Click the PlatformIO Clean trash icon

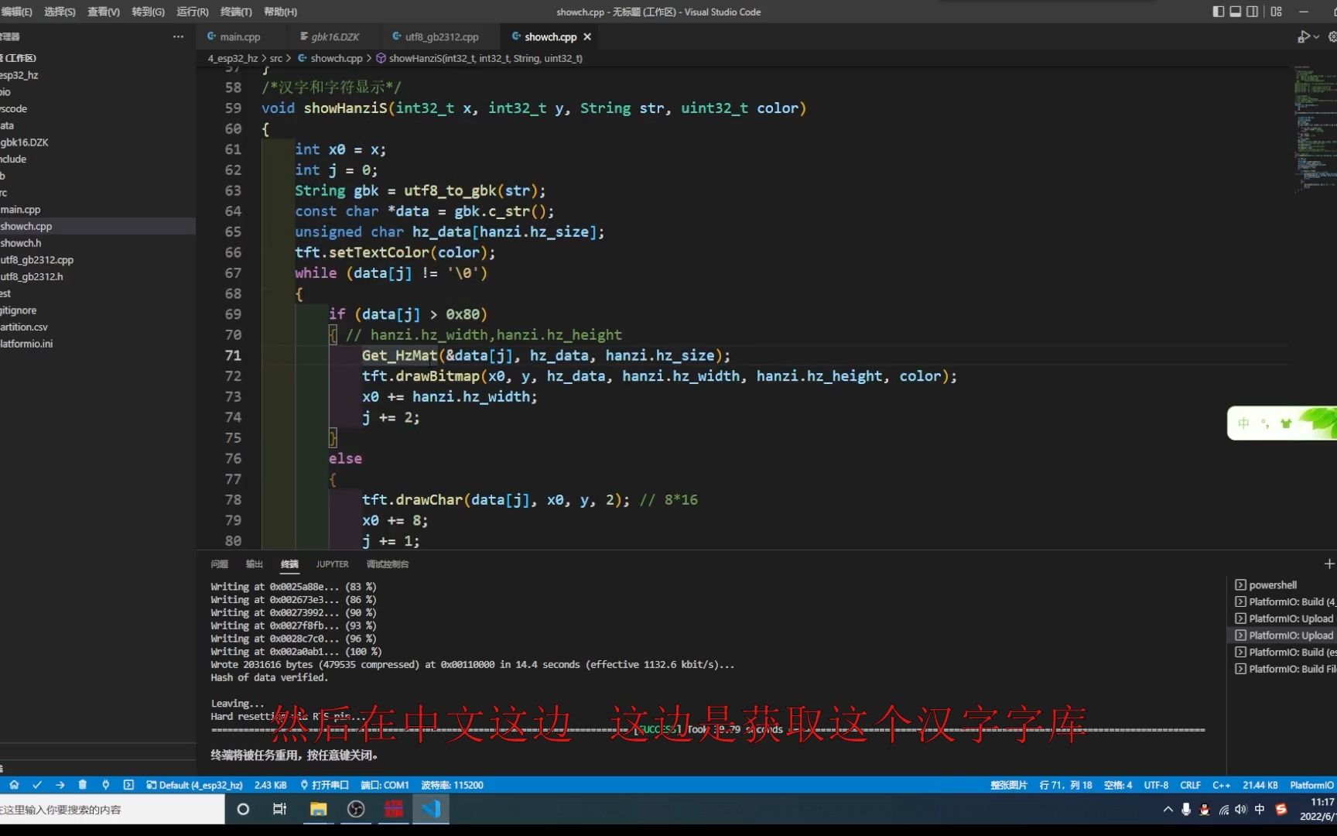click(83, 785)
